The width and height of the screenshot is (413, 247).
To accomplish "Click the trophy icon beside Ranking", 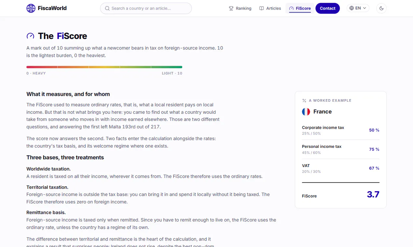I will tap(231, 8).
